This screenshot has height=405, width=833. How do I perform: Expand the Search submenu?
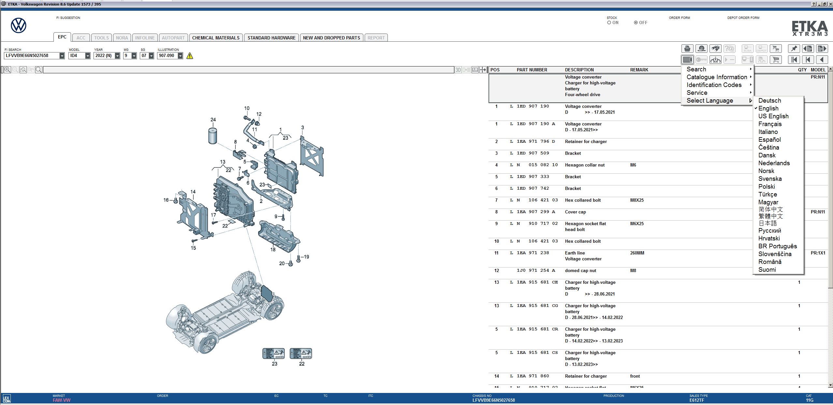coord(717,69)
